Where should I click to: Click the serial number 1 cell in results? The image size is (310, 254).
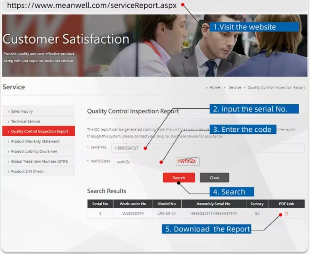100,213
